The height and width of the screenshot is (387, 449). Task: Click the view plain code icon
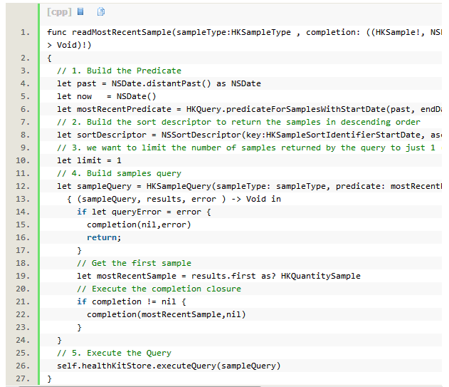click(x=80, y=11)
